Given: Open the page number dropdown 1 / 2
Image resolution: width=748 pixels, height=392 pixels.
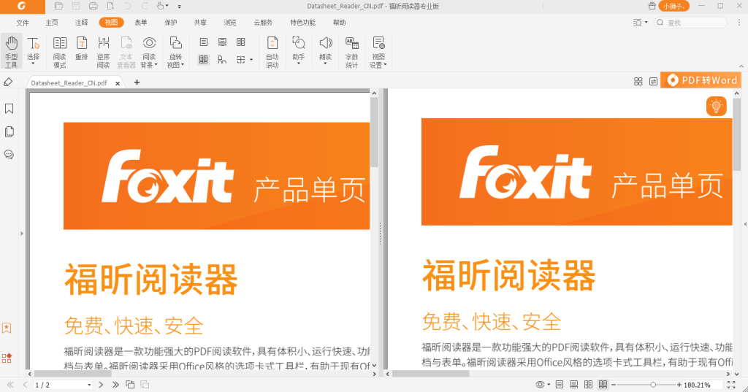Looking at the screenshot, I should click(89, 385).
